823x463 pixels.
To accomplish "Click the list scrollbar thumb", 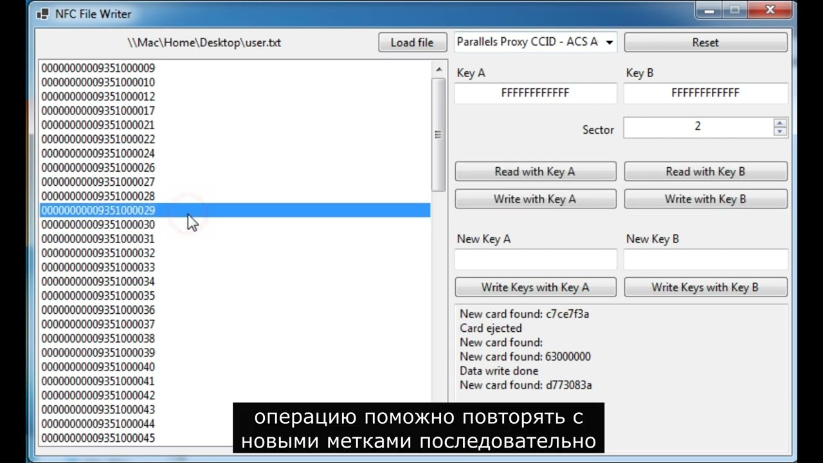I will pos(439,134).
